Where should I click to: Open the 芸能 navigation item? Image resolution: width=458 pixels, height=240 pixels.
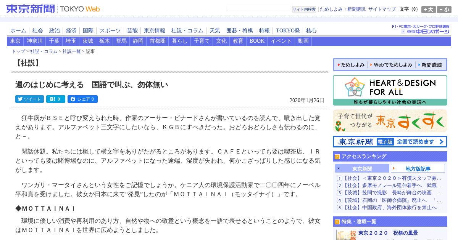(132, 31)
